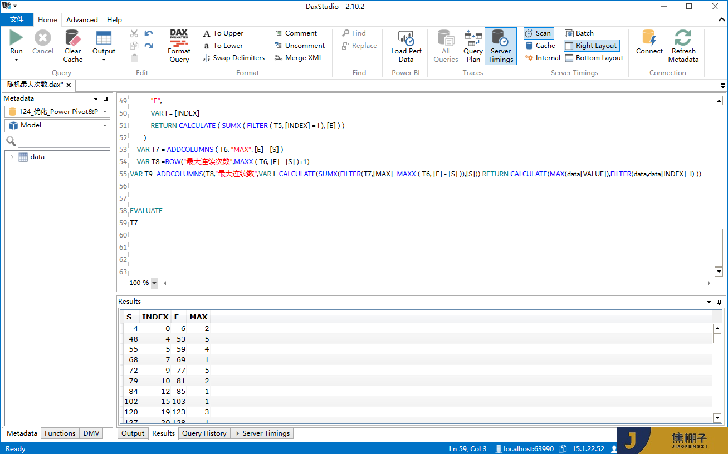Click the metadata search field

click(x=64, y=141)
